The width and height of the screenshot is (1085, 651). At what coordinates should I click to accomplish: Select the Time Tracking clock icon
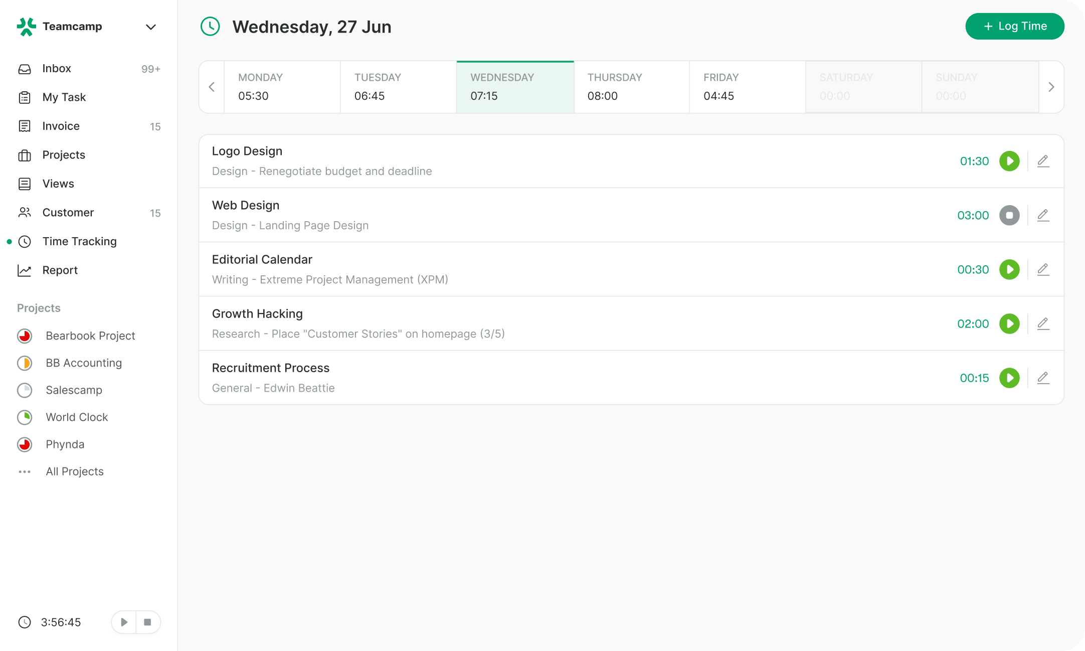[26, 241]
